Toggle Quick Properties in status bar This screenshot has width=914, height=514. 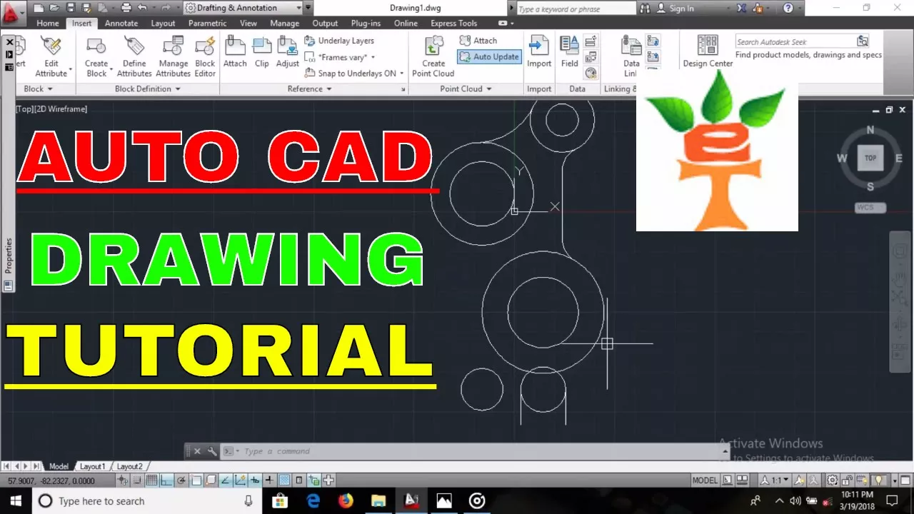coord(299,480)
